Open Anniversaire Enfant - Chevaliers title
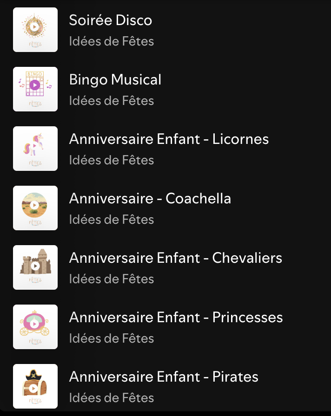This screenshot has width=331, height=416. [x=176, y=258]
